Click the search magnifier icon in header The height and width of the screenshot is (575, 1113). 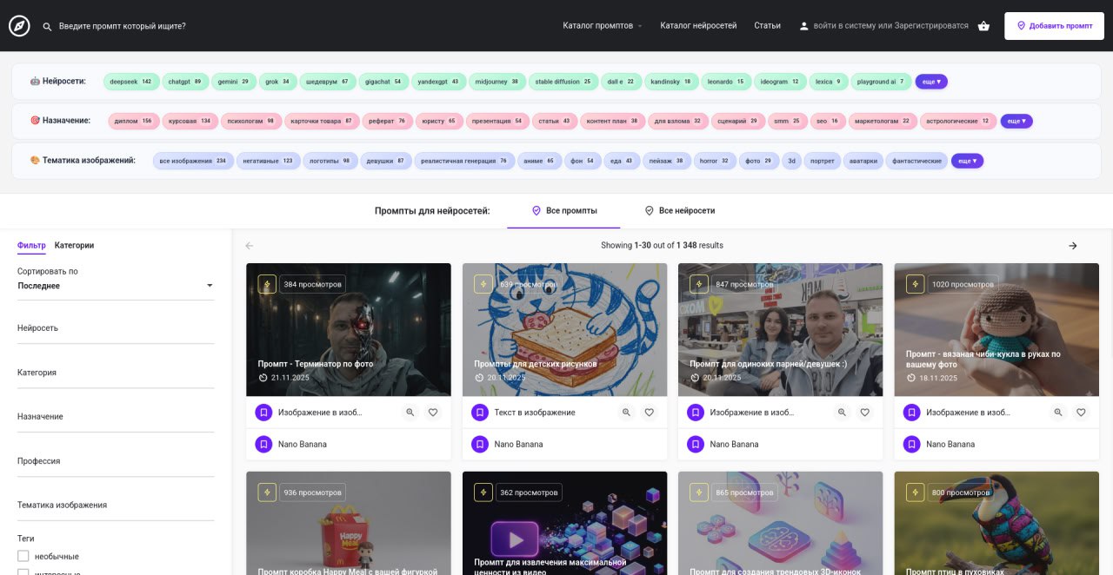(47, 26)
